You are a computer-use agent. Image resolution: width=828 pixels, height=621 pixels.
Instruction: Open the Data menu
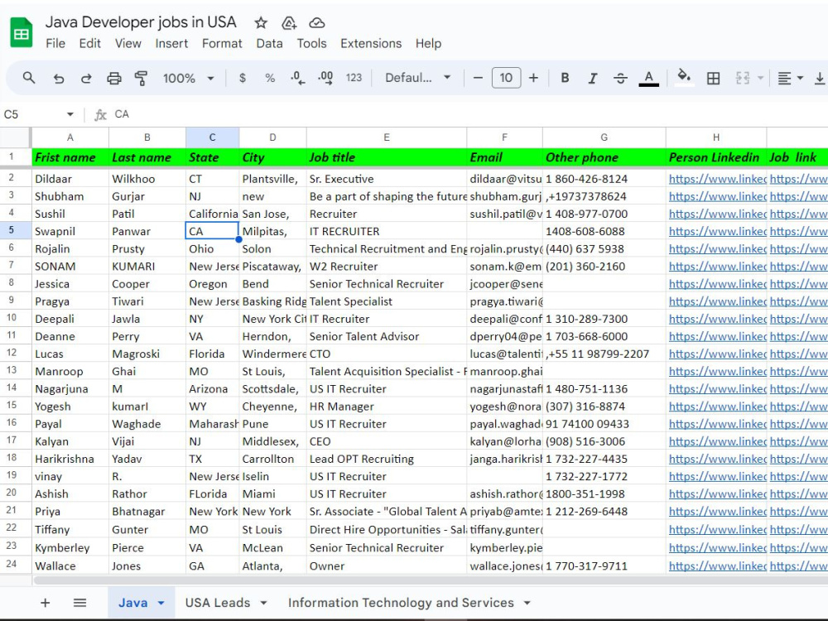(x=269, y=43)
